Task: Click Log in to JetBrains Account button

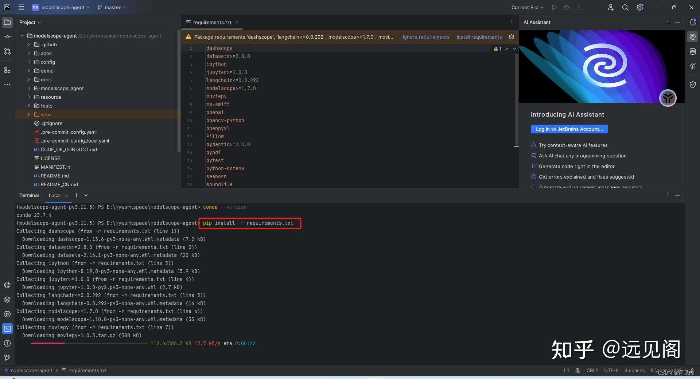Action: click(569, 129)
